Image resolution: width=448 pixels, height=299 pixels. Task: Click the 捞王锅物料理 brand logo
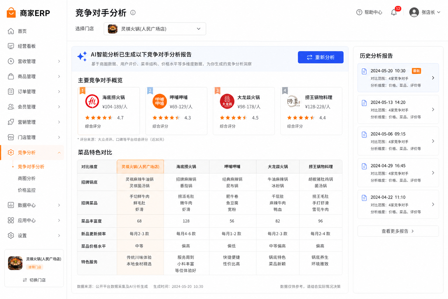point(294,101)
